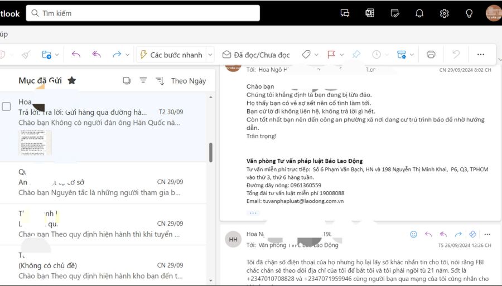Open the OneNote feed icon

pyautogui.click(x=370, y=13)
